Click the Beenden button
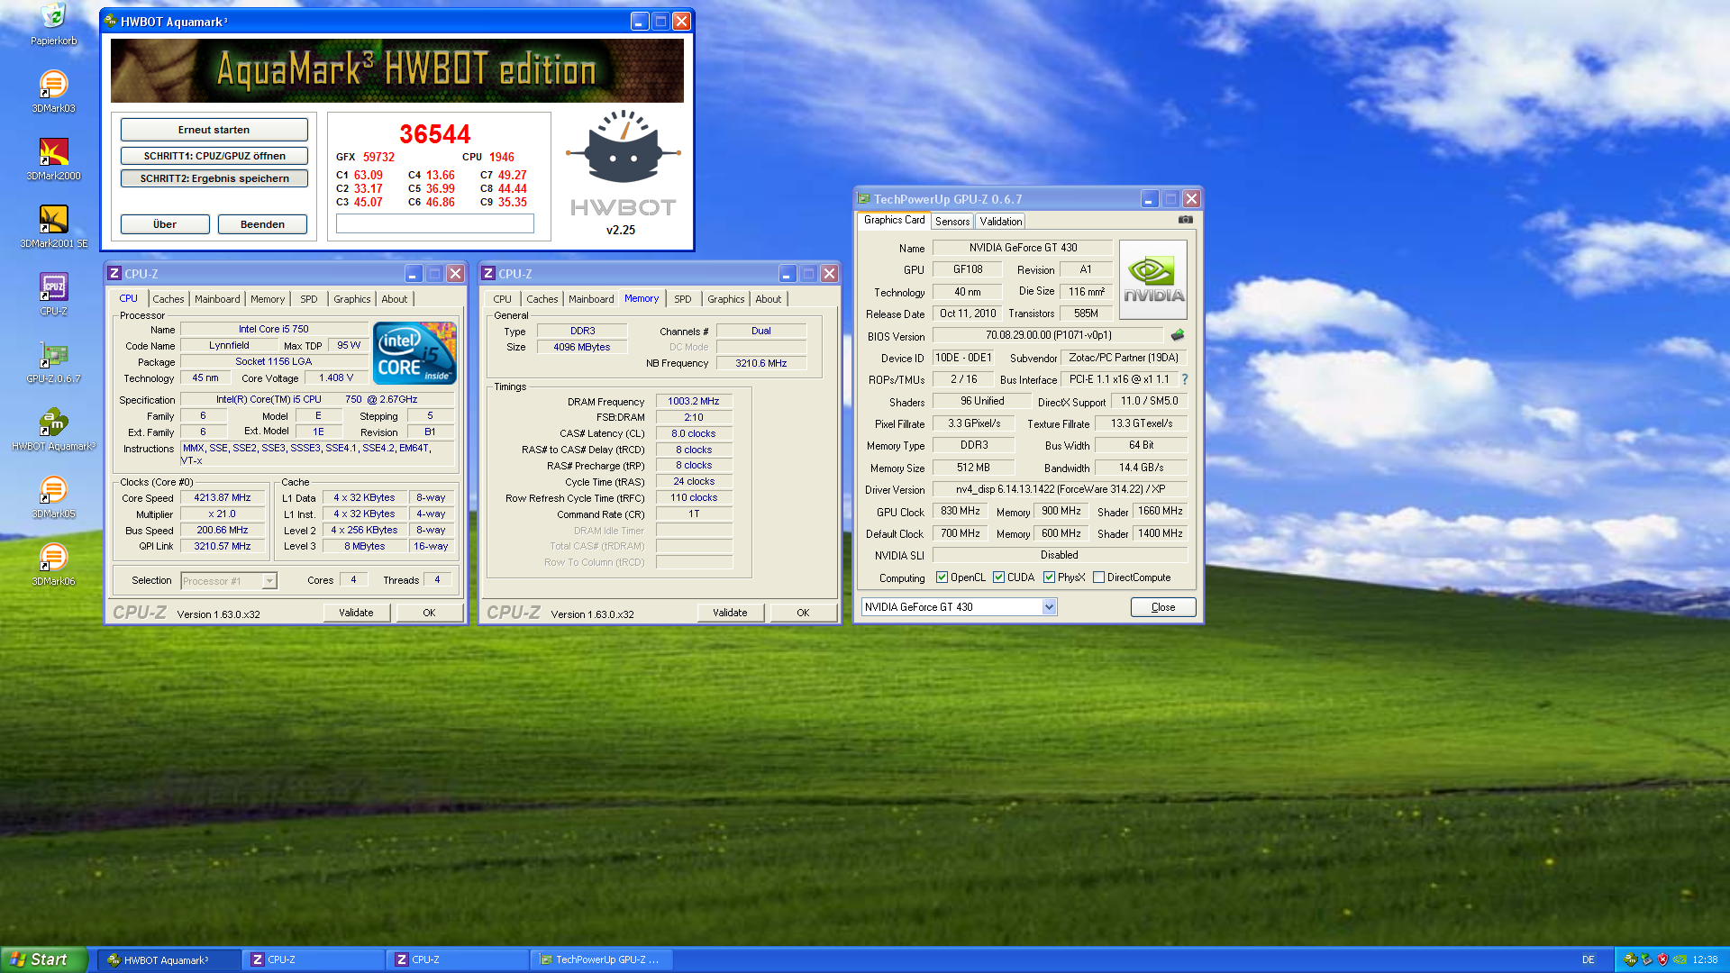The height and width of the screenshot is (973, 1730). click(262, 224)
